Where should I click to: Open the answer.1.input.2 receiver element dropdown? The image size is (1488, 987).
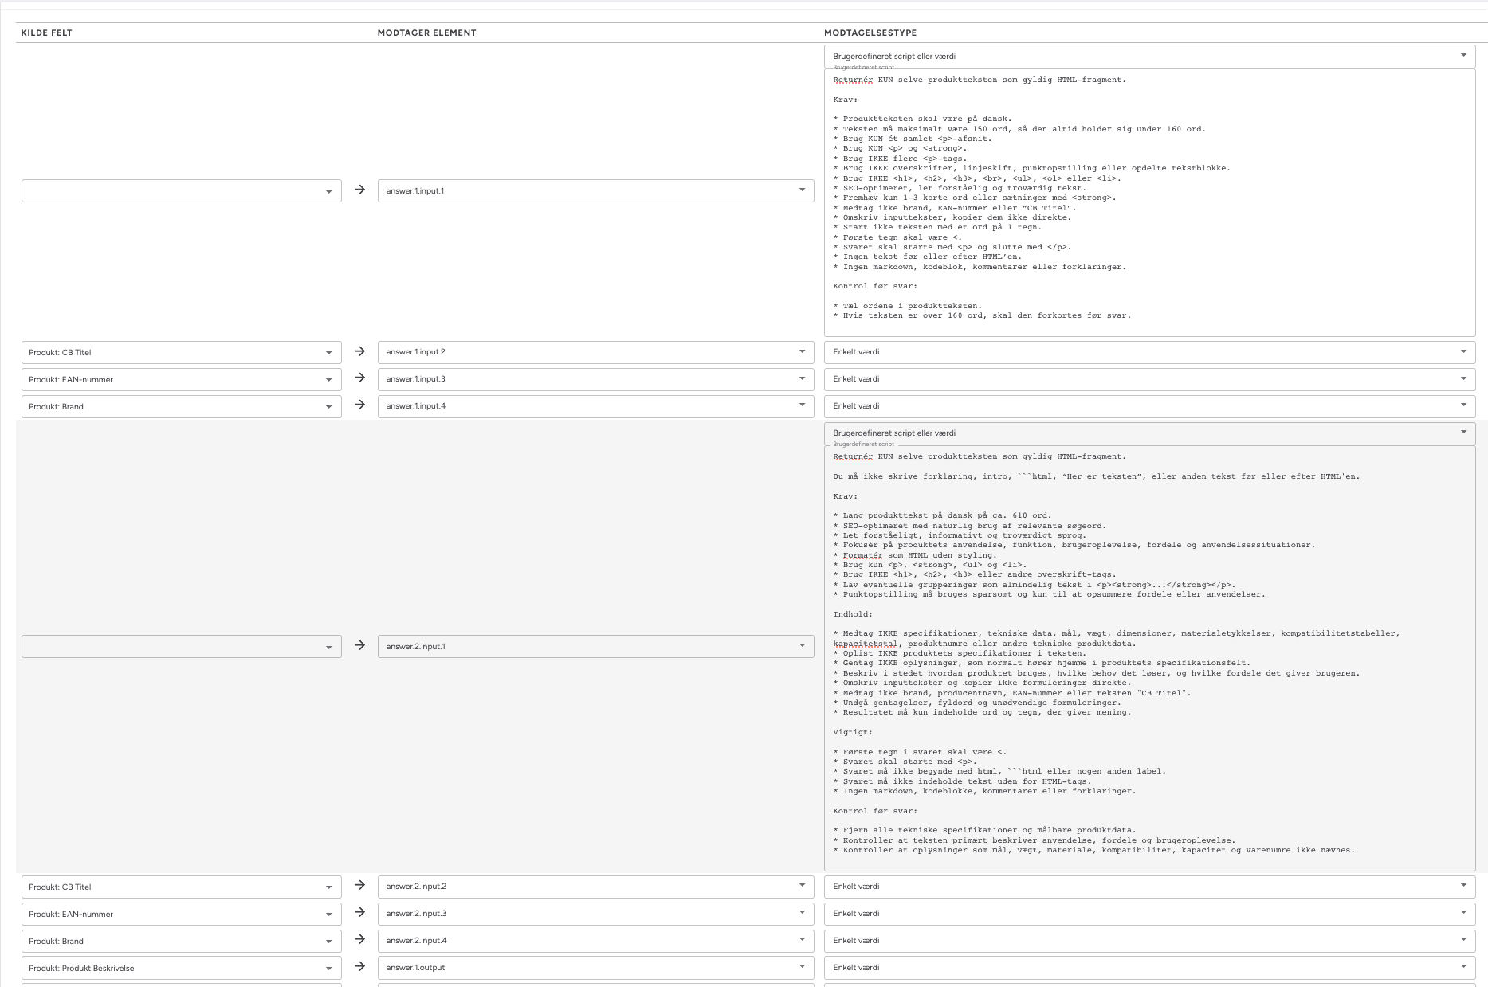point(595,352)
